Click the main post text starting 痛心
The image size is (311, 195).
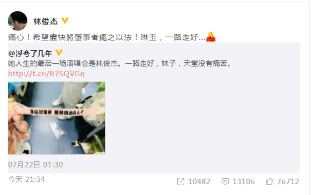(x=106, y=37)
